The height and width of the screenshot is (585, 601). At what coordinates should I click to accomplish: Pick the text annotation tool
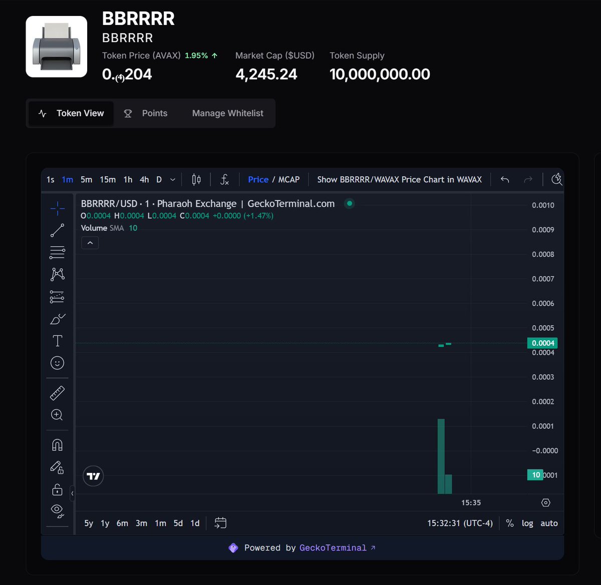[x=57, y=340]
